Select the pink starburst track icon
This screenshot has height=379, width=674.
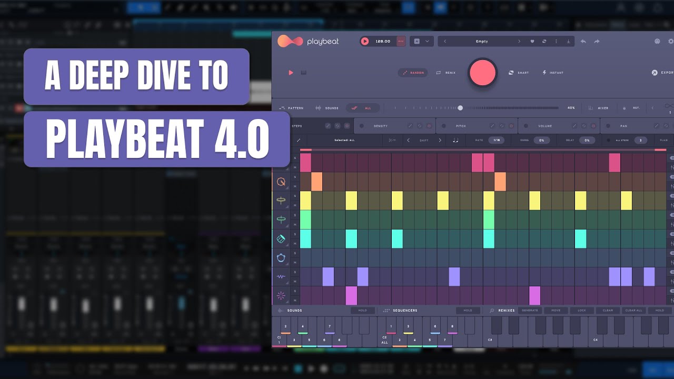[281, 295]
